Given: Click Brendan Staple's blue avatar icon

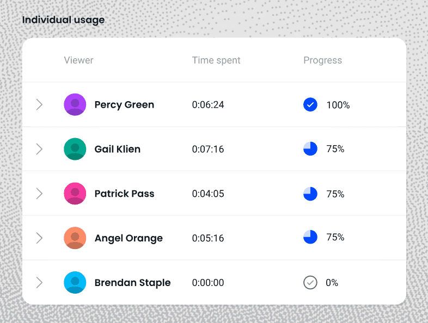Looking at the screenshot, I should click(x=75, y=283).
